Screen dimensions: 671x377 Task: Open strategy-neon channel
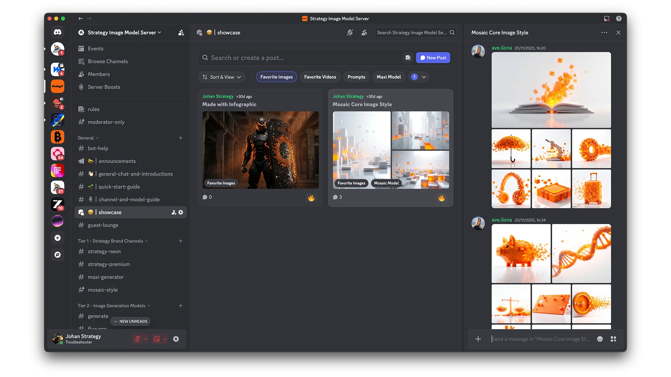[130, 251]
